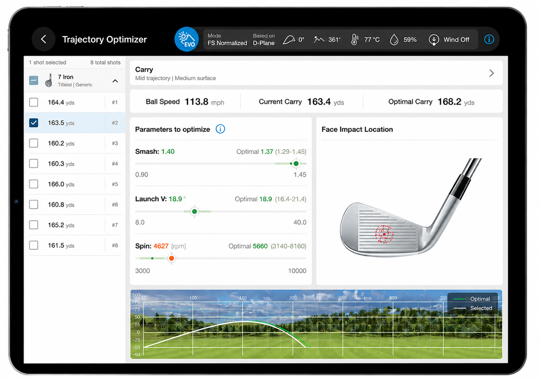This screenshot has width=540, height=379.
Task: Check the 164.4 yds shot #1 checkbox
Action: pos(34,102)
